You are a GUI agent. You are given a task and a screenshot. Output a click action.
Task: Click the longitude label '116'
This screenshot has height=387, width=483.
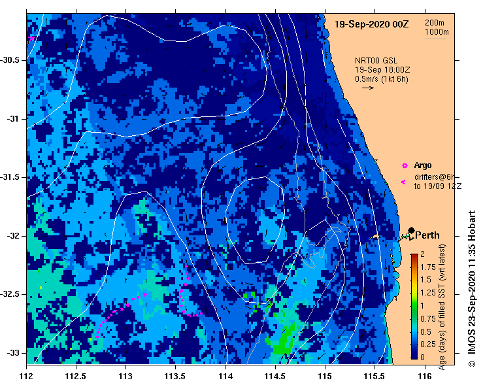click(x=425, y=377)
